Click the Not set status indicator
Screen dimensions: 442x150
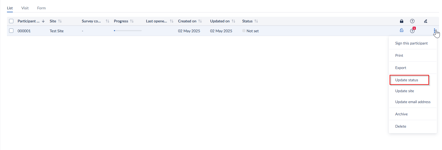[250, 31]
